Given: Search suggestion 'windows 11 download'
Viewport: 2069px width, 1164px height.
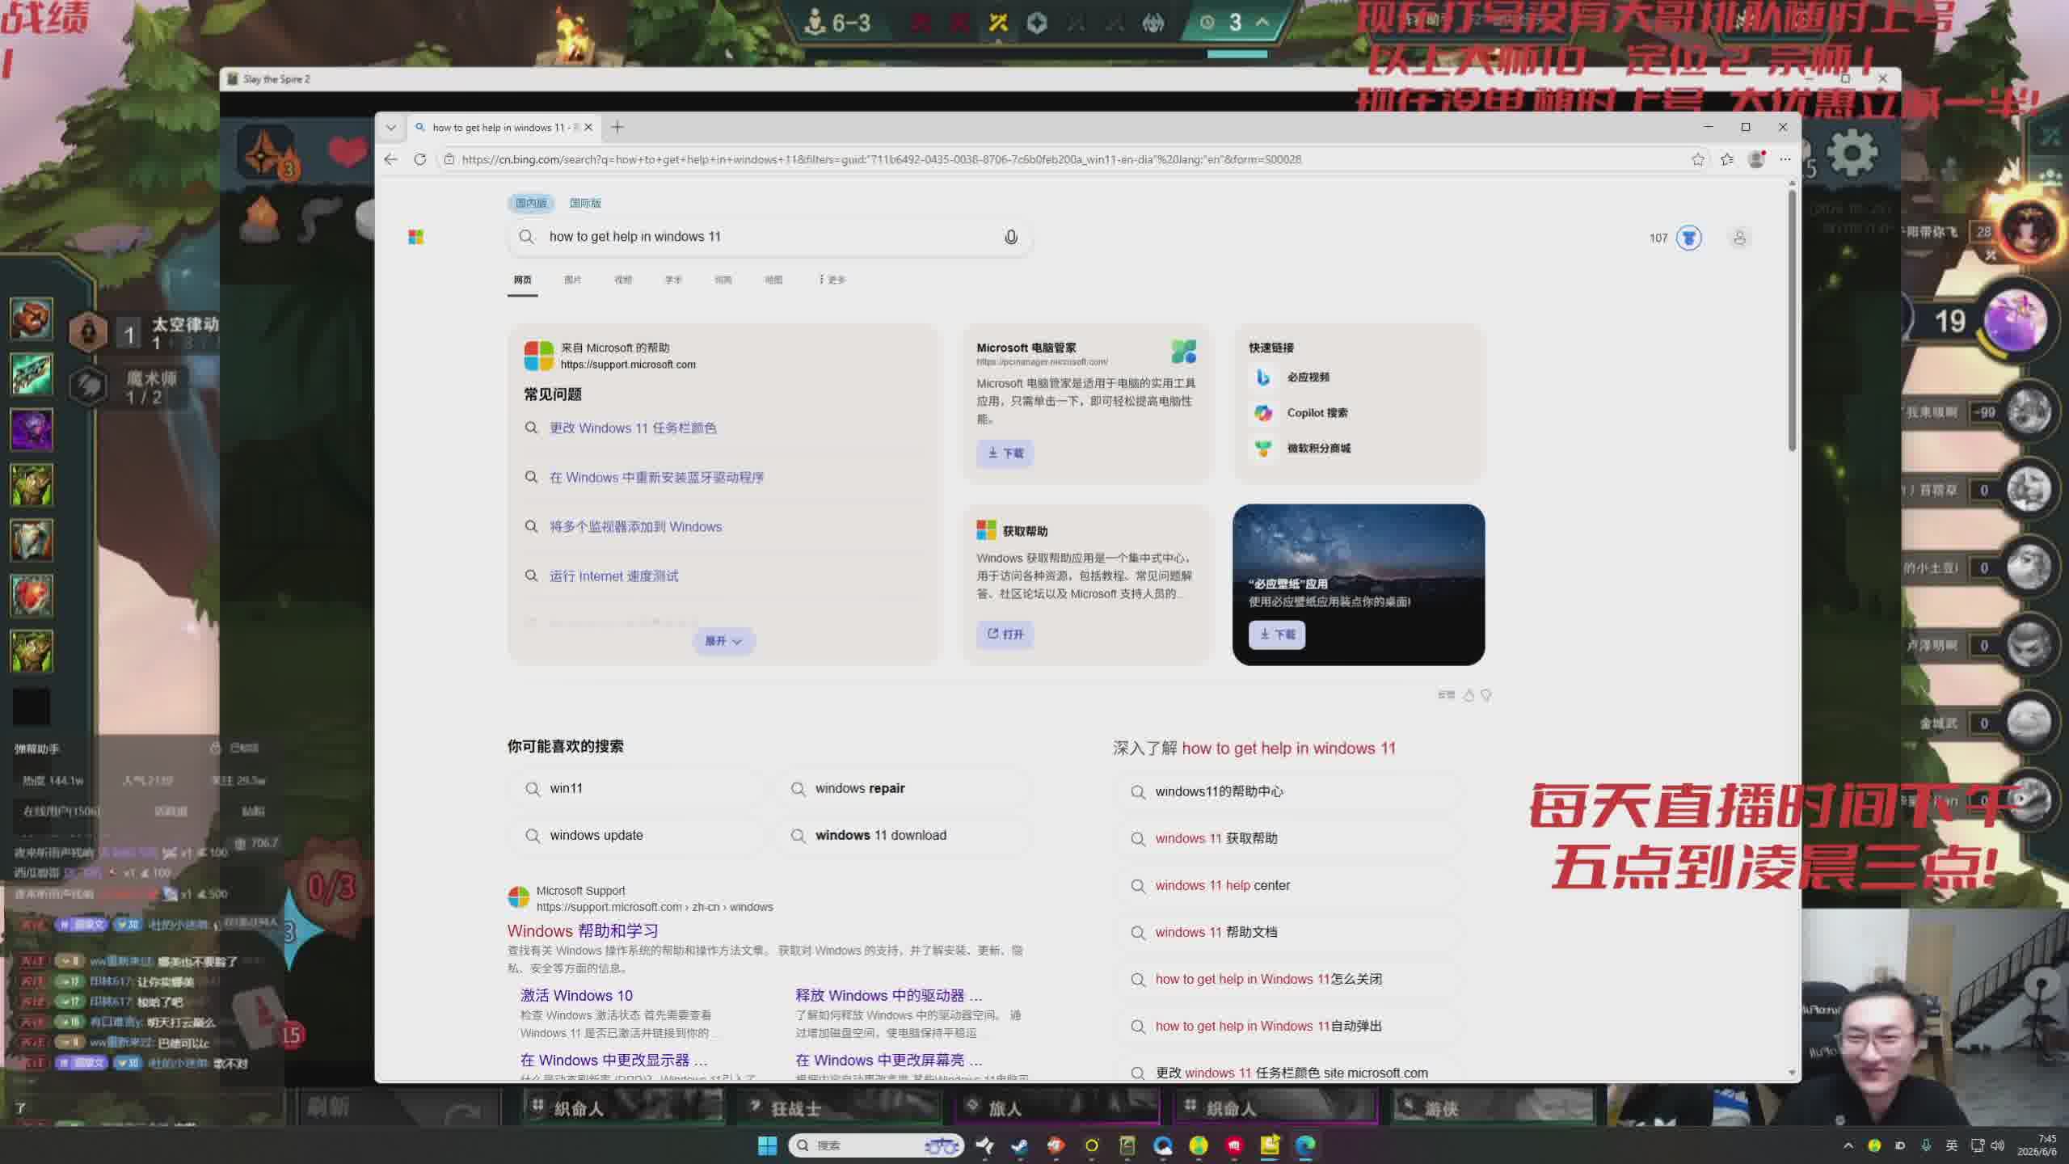Looking at the screenshot, I should pyautogui.click(x=904, y=836).
